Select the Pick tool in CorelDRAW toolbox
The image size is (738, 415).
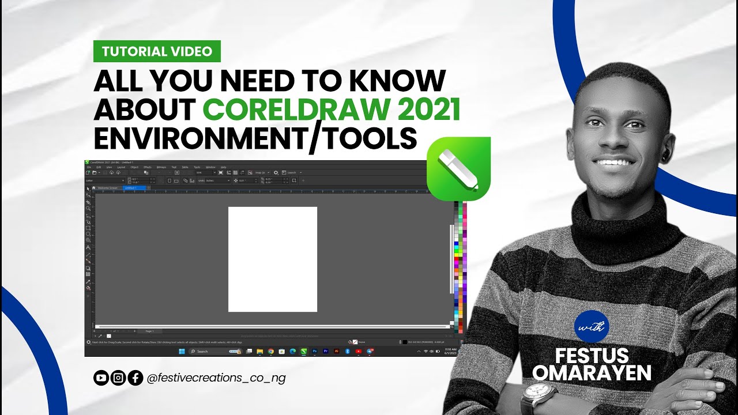tap(88, 188)
